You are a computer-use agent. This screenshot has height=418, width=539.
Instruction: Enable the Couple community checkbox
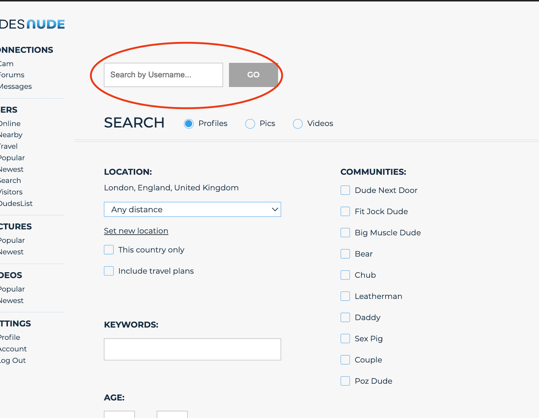click(x=345, y=360)
